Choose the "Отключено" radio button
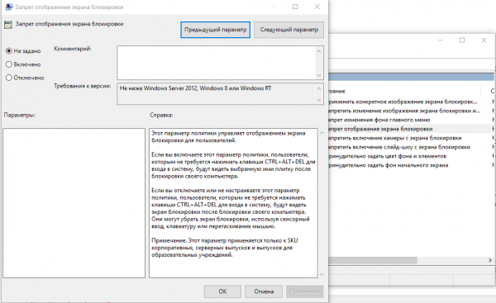 25,78
